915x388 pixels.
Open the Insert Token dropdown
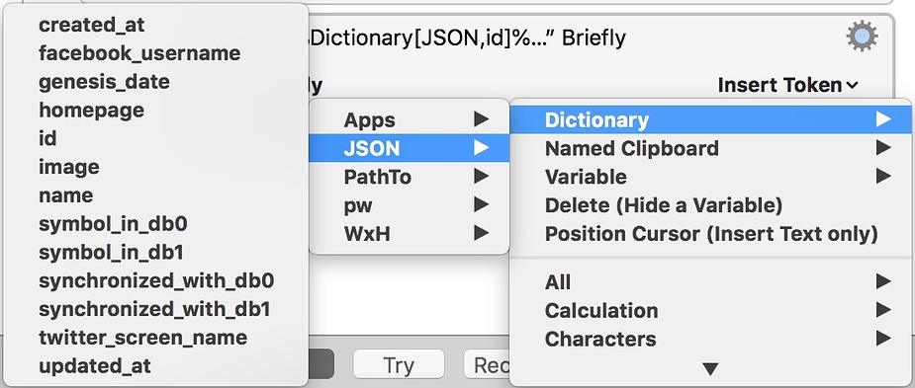click(x=787, y=85)
